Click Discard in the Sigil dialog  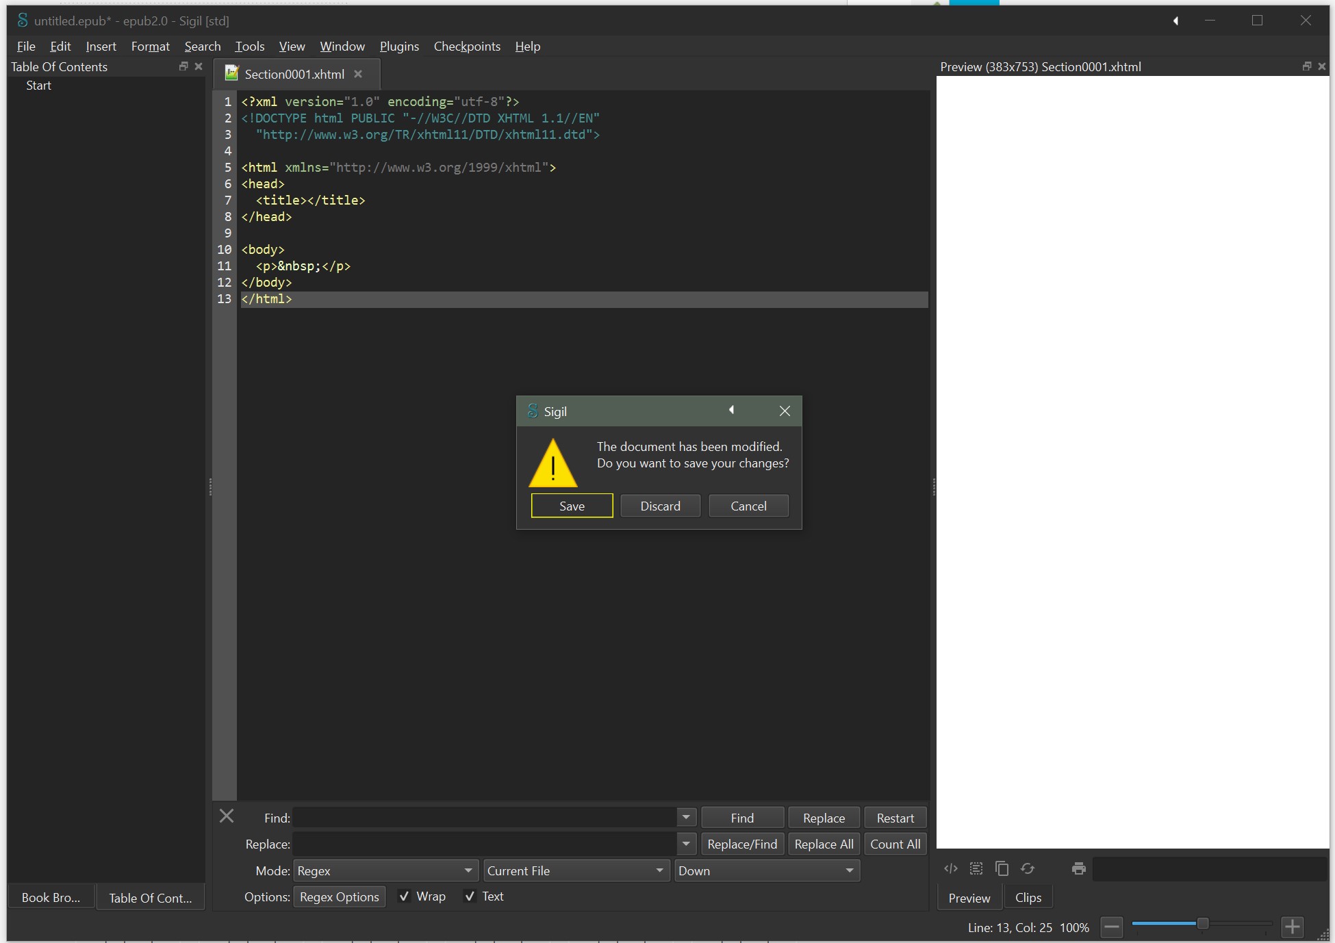click(660, 506)
